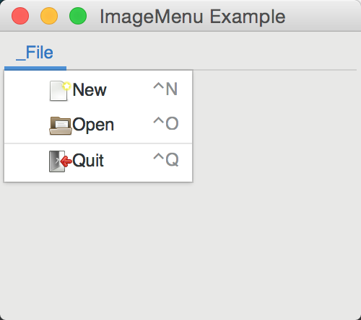This screenshot has height=320, width=361.
Task: Click the empty menu bar area right of _File
Action: pyautogui.click(x=212, y=53)
